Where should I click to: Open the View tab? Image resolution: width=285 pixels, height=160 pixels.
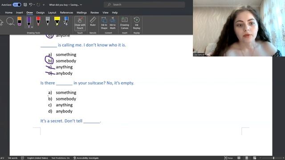pyautogui.click(x=106, y=12)
